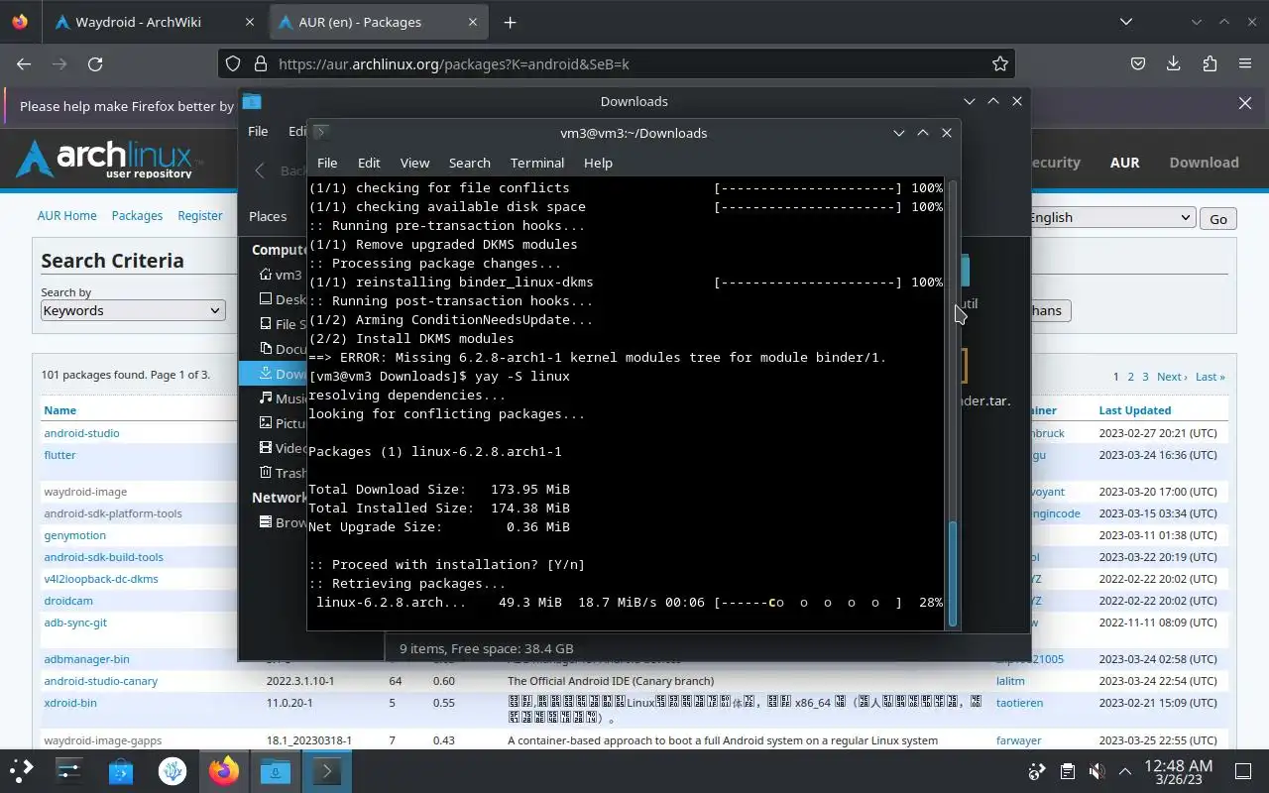Image resolution: width=1269 pixels, height=793 pixels.
Task: Open the terminal Search menu
Action: pyautogui.click(x=470, y=163)
